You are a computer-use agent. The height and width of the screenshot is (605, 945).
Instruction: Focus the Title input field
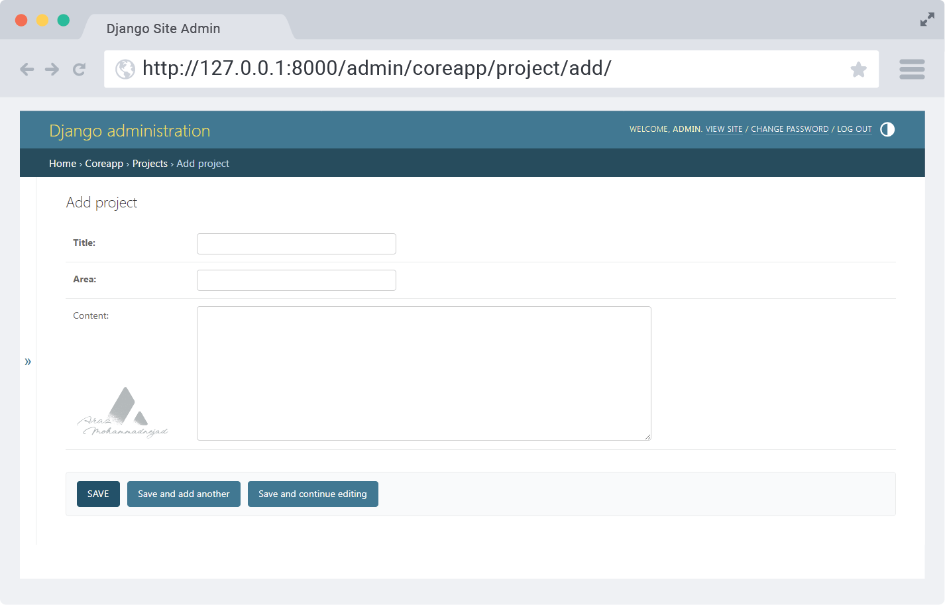click(x=296, y=244)
